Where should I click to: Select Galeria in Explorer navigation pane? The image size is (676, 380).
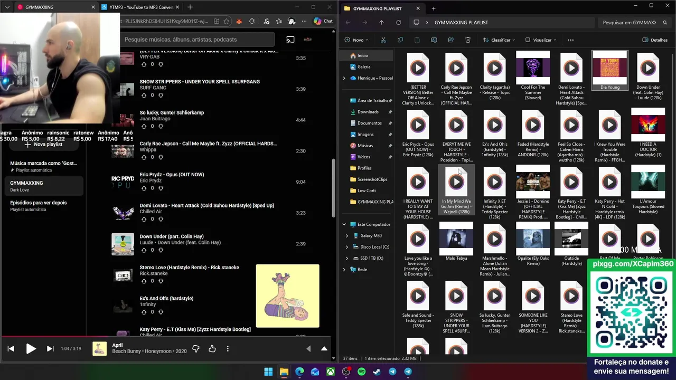pyautogui.click(x=364, y=67)
